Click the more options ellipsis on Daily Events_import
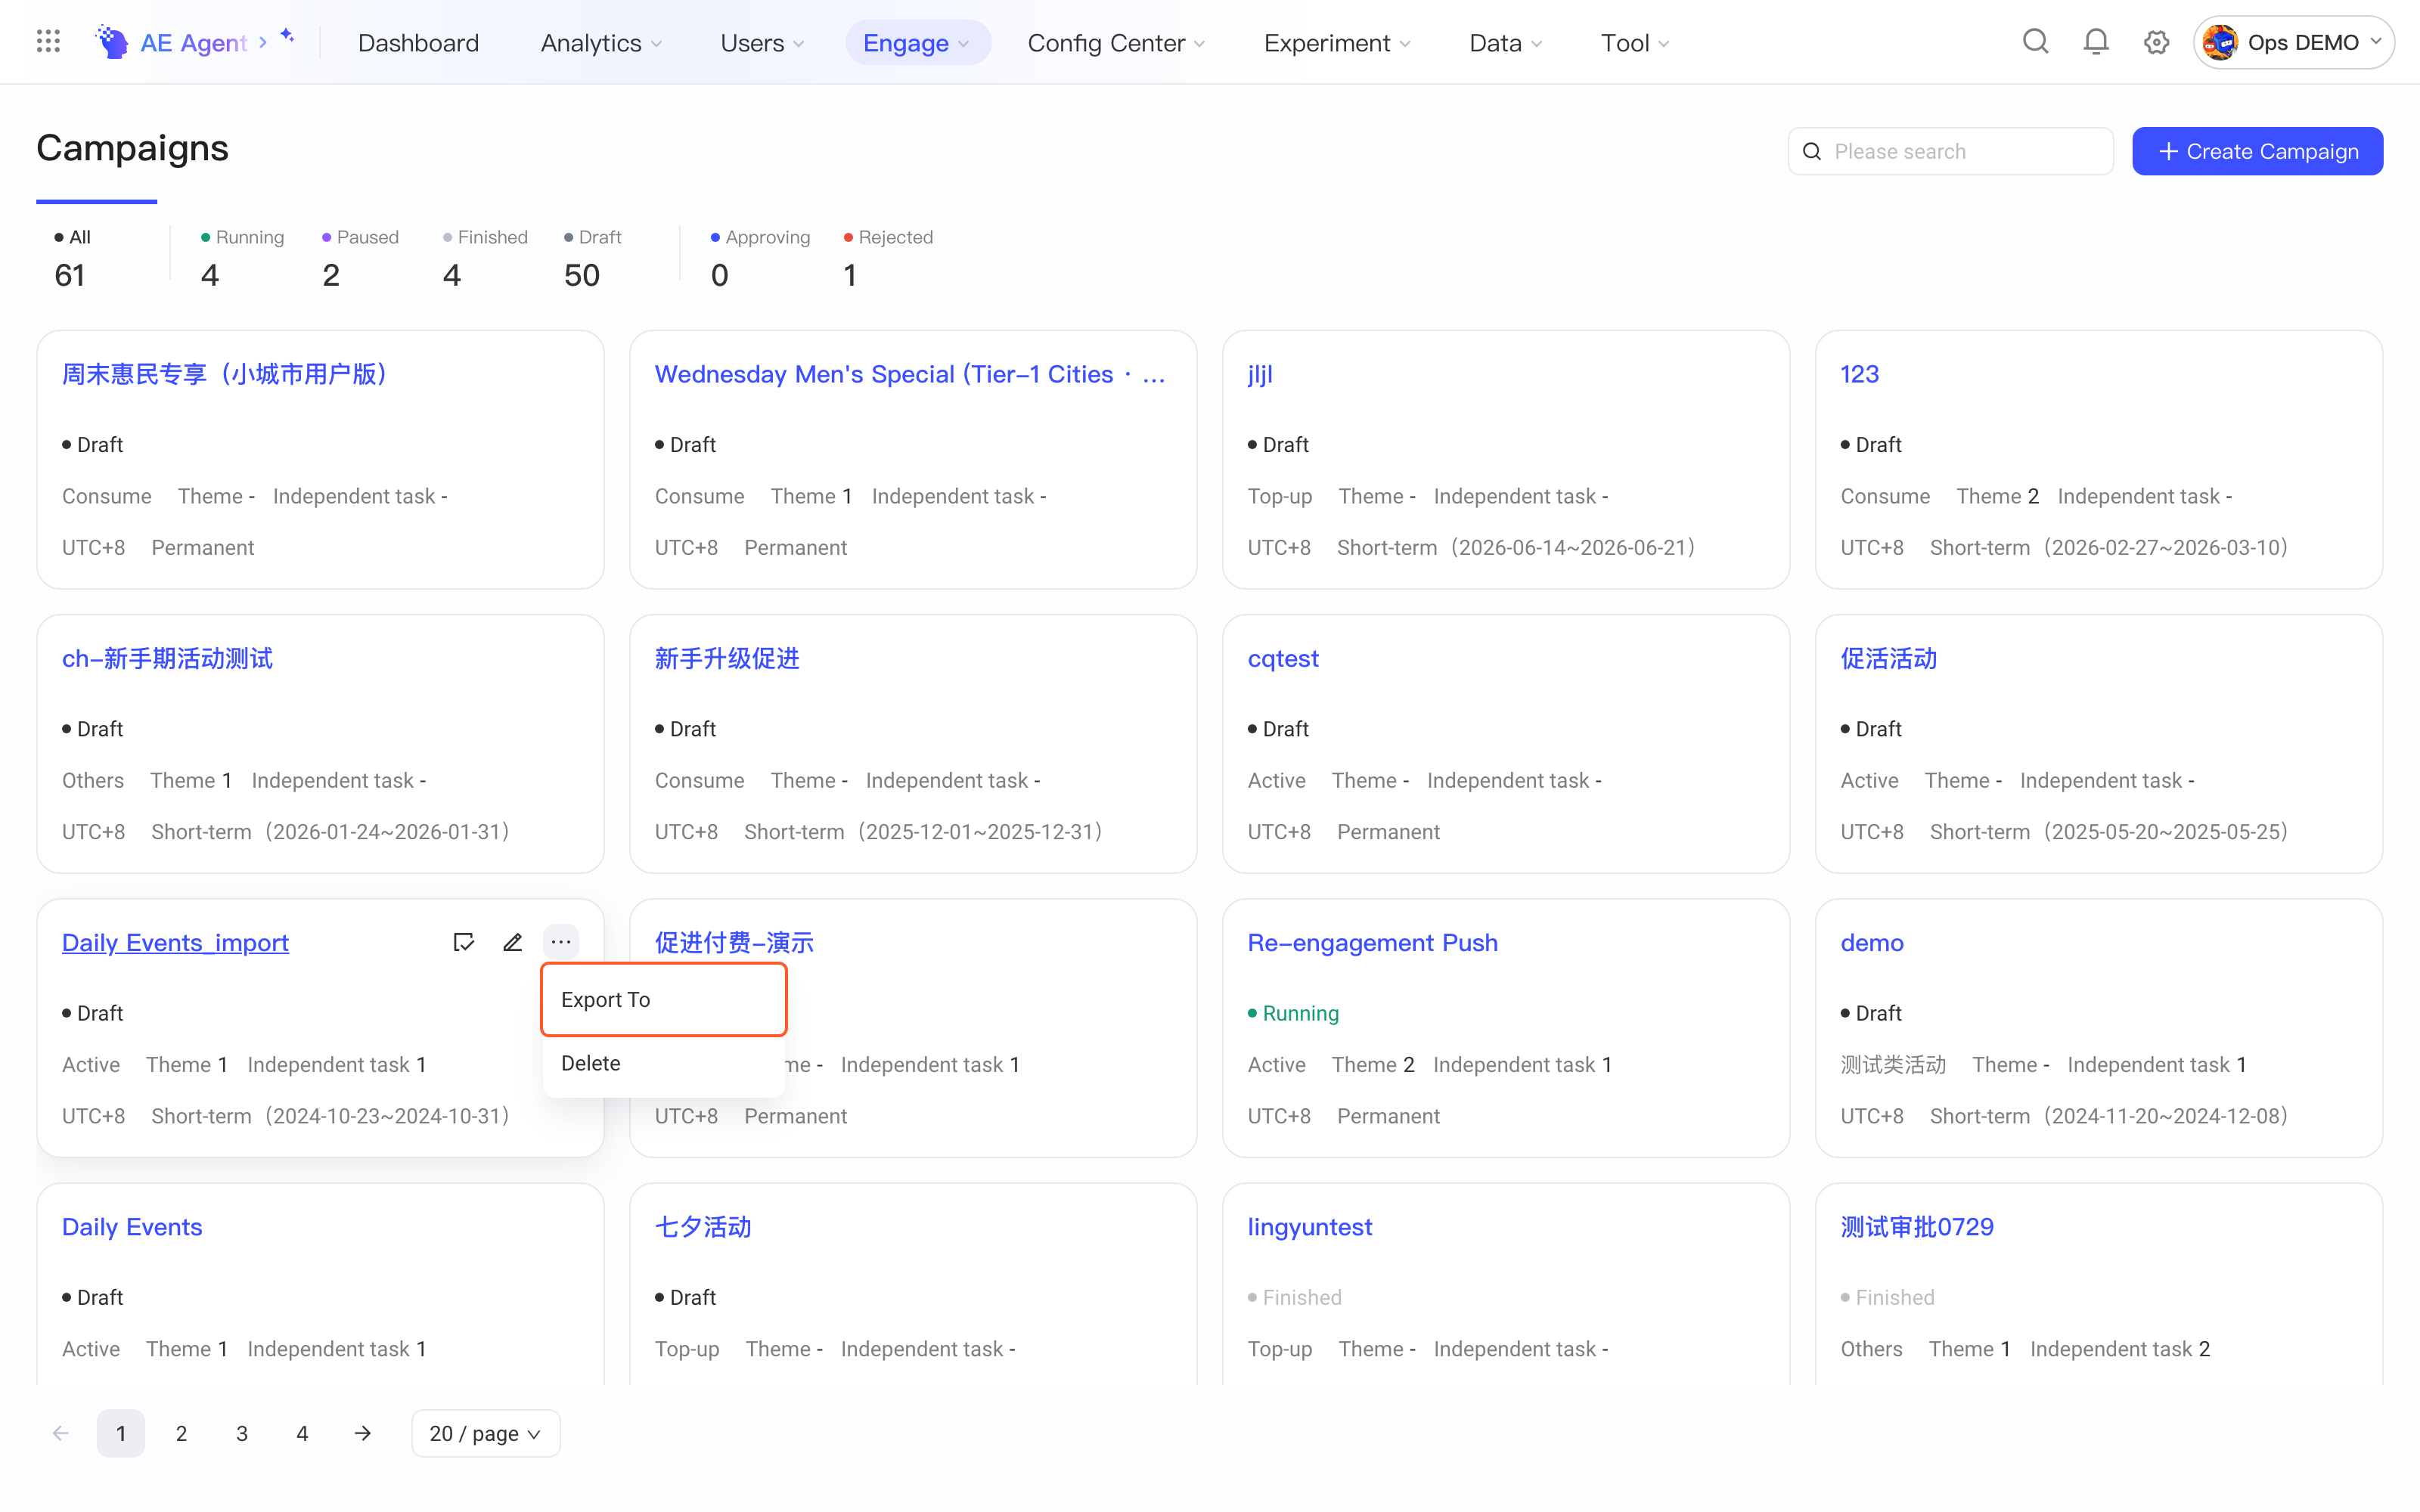The height and width of the screenshot is (1512, 2420). point(561,942)
